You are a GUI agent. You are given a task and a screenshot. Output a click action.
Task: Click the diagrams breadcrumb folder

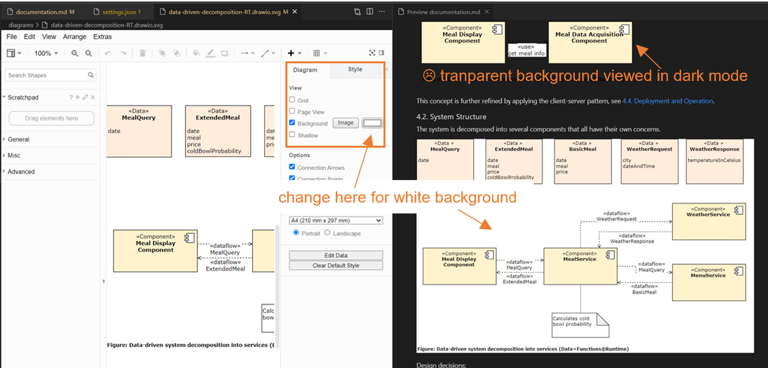click(21, 25)
